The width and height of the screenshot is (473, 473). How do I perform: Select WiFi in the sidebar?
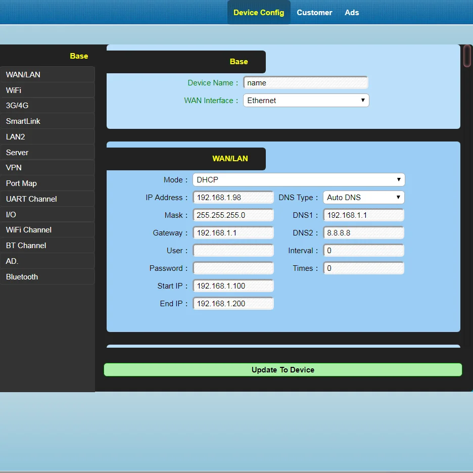(x=47, y=90)
